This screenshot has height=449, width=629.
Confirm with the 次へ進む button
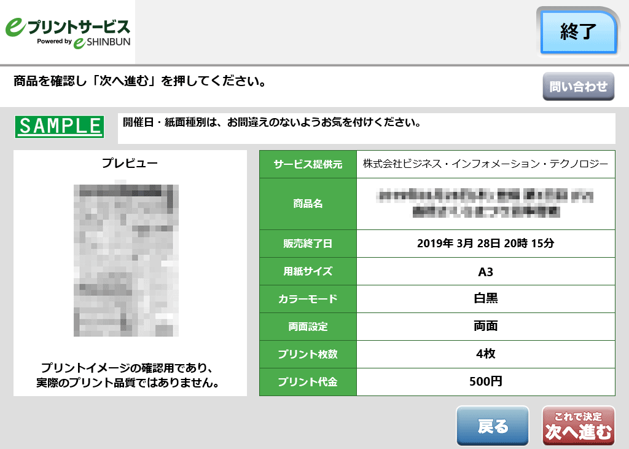point(579,426)
